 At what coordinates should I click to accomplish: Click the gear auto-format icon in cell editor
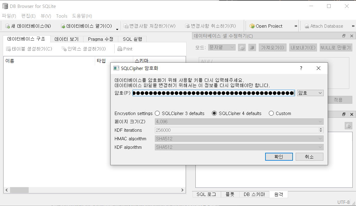[x=242, y=47]
